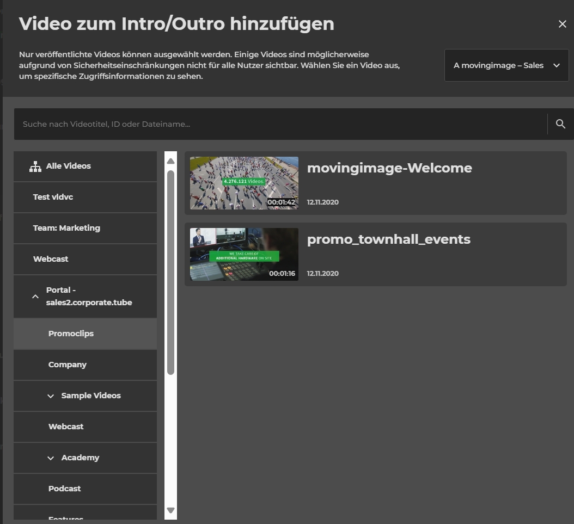Click the date under movingimage-Welcome
Image resolution: width=574 pixels, height=524 pixels.
322,202
